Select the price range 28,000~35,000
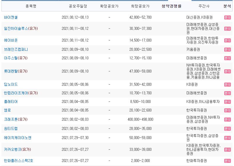 (x=141, y=128)
